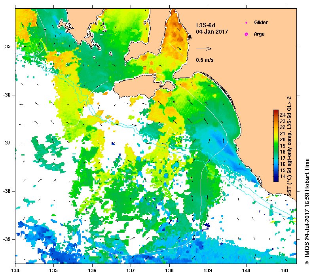Viewport: 313px width, 277px height.
Task: Click colorbar value 19
Action: pos(283,146)
